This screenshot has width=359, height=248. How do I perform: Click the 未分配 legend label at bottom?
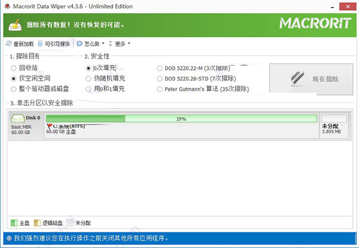click(x=83, y=223)
